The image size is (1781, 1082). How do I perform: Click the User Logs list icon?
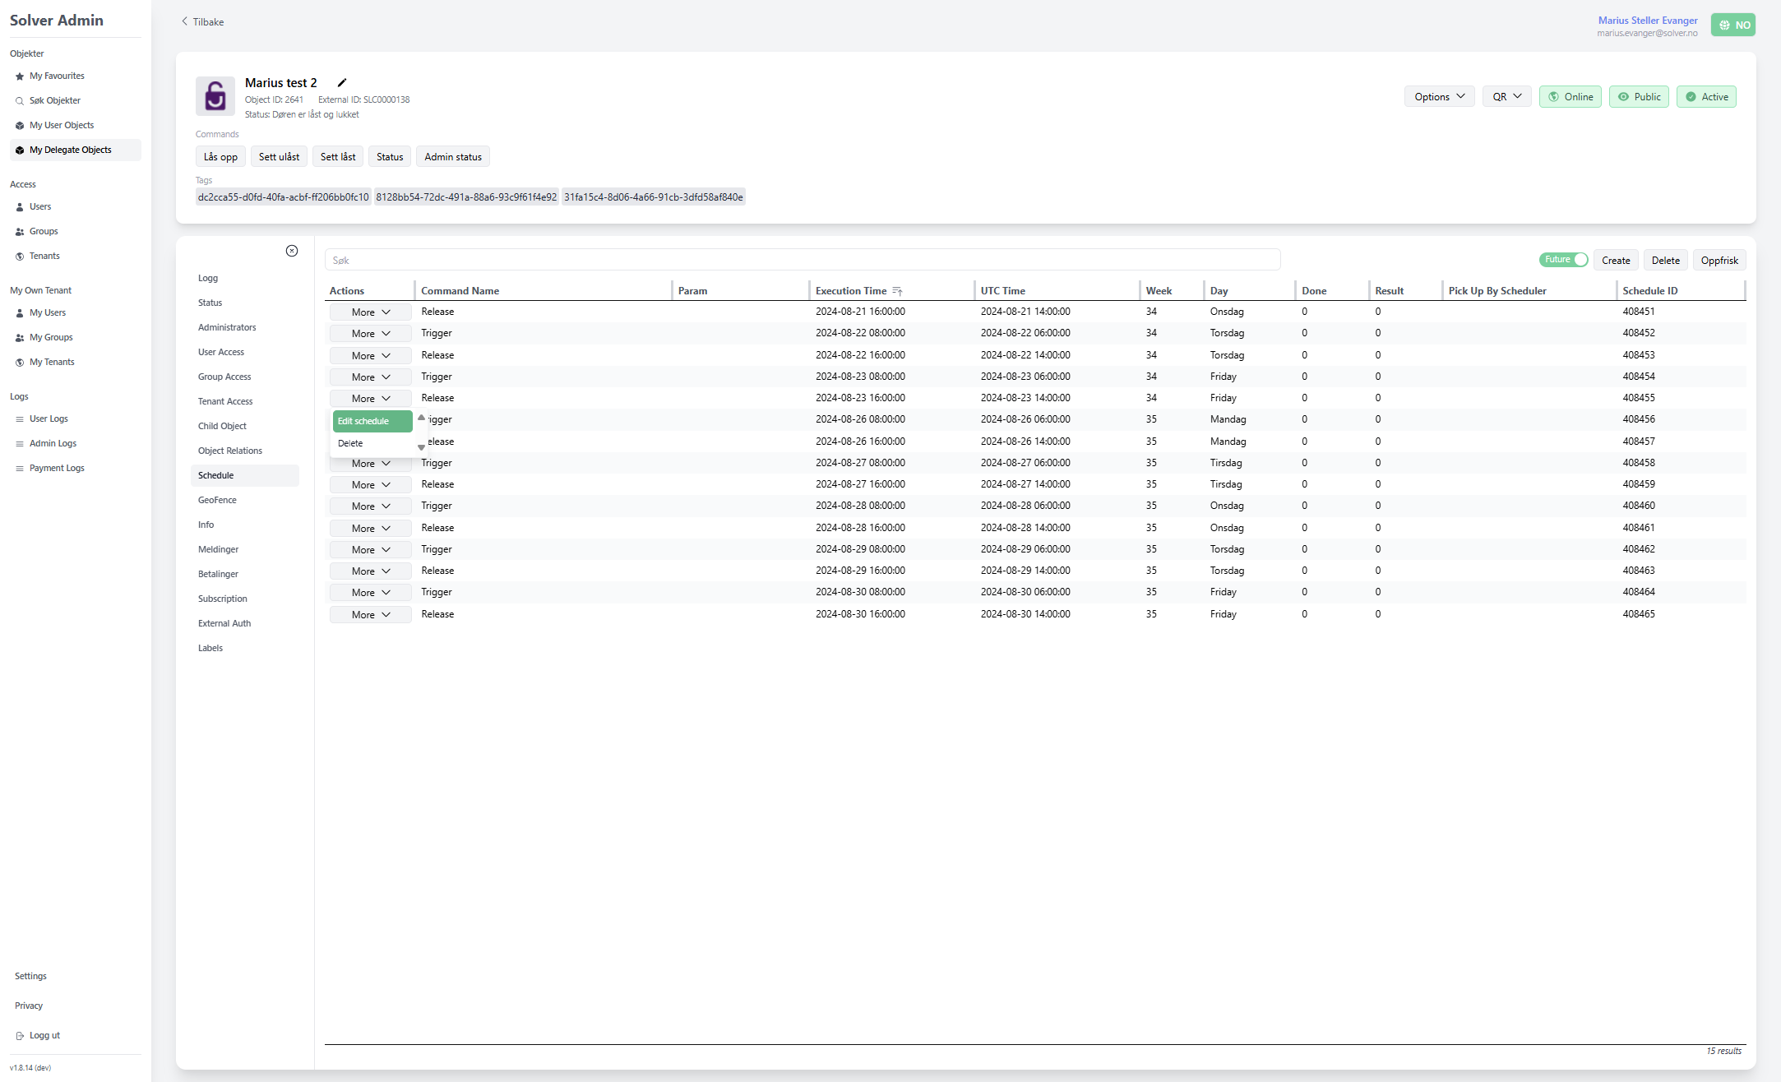pyautogui.click(x=20, y=419)
